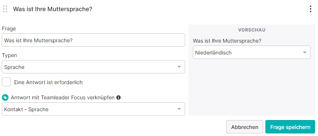This screenshot has height=136, width=318.
Task: Click the drag handle beside the question title
Action: [5, 9]
